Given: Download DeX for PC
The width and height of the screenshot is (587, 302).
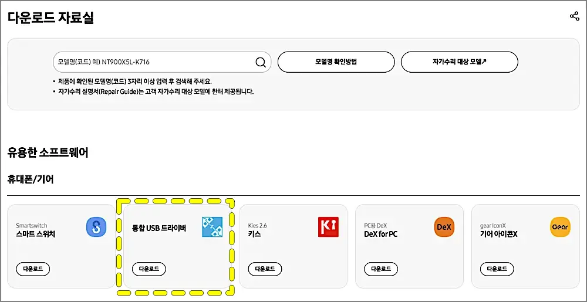Looking at the screenshot, I should 381,269.
